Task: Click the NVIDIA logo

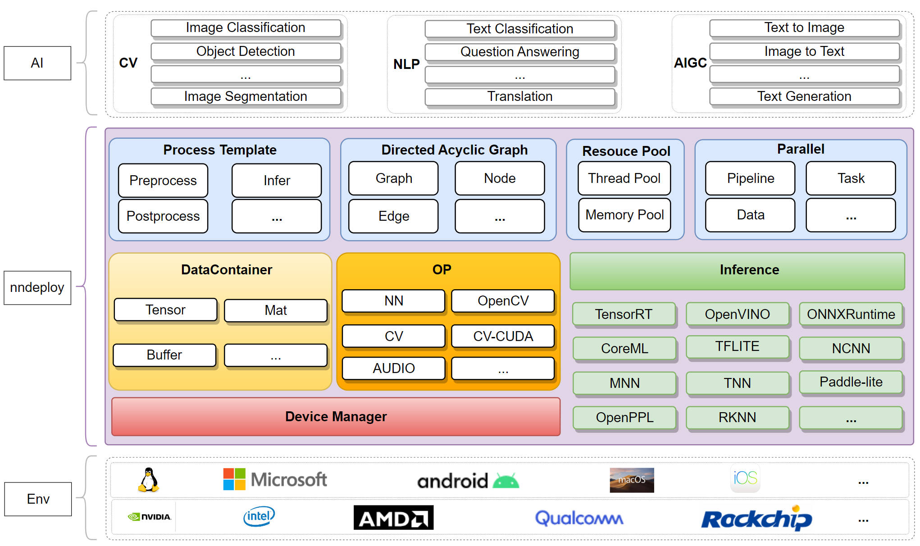Action: click(x=150, y=517)
